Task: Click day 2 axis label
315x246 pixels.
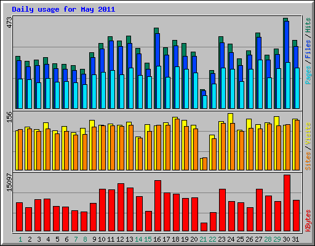Action: click(30, 239)
